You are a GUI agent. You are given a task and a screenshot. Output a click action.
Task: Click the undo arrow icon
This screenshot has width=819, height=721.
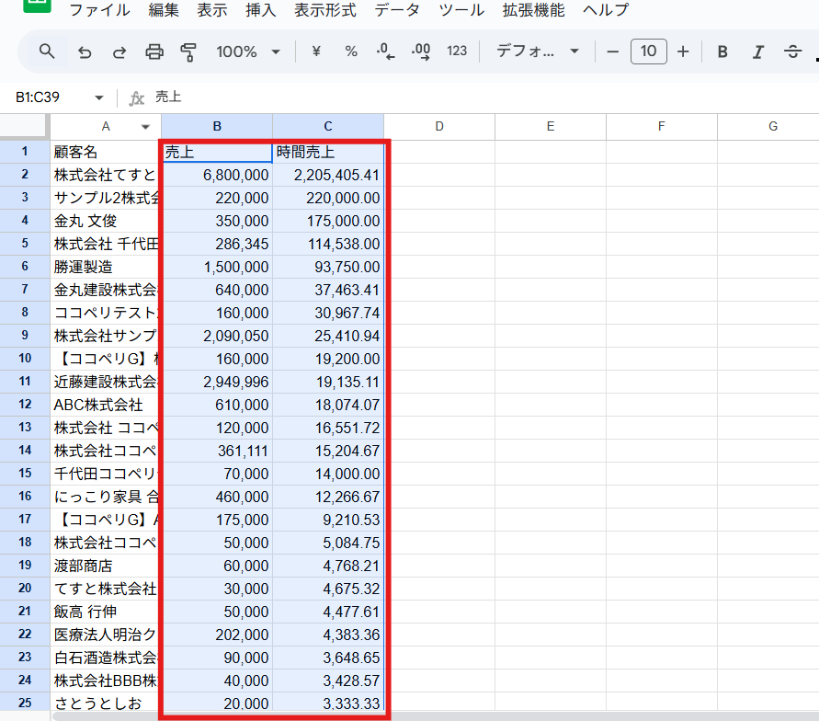(x=85, y=51)
